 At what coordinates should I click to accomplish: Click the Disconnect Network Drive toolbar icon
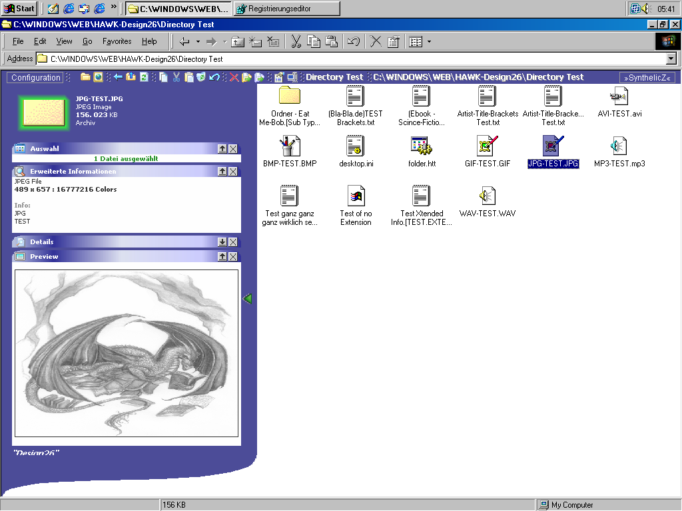click(273, 42)
